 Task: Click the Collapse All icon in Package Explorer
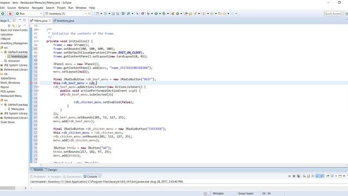[9, 26]
